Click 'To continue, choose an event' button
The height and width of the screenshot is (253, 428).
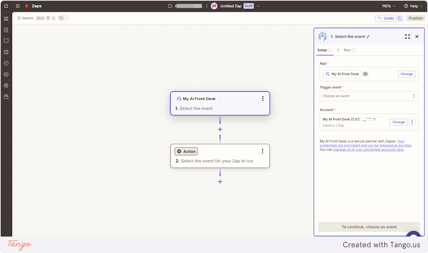(369, 227)
